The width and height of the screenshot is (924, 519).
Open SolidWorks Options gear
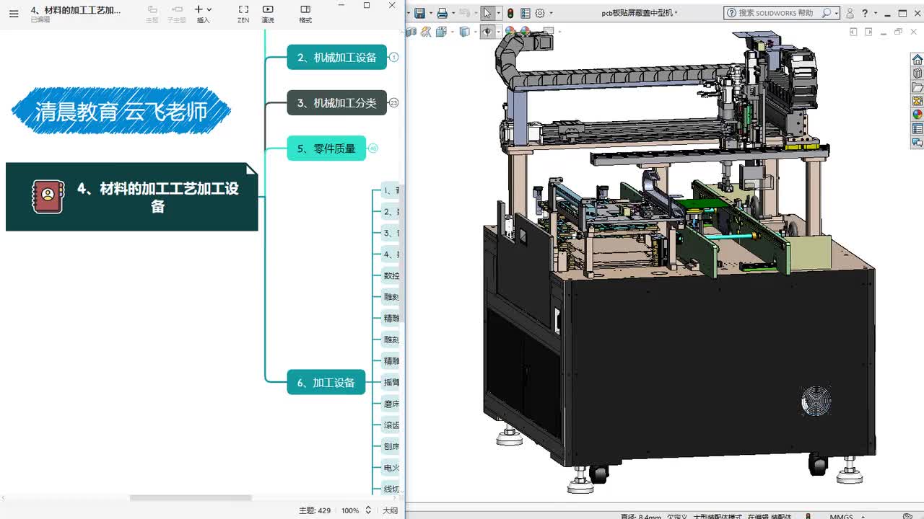click(x=539, y=13)
